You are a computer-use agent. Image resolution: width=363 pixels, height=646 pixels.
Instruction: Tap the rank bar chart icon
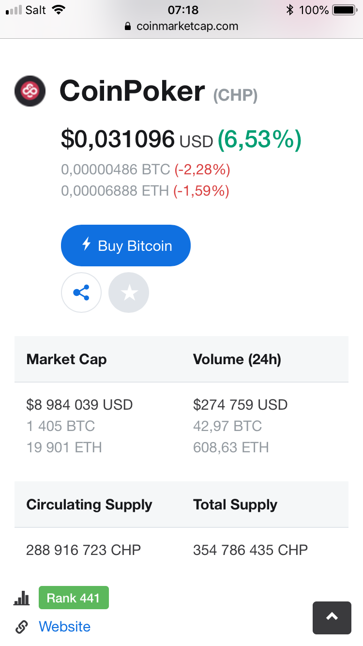tap(22, 599)
